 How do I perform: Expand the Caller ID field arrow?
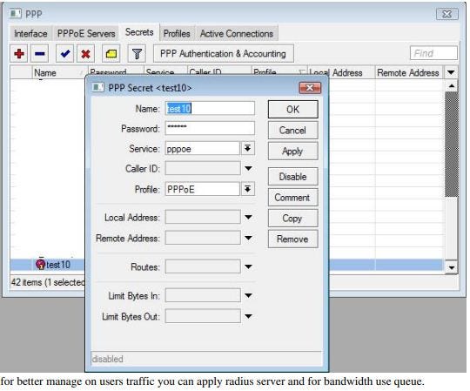coord(248,169)
